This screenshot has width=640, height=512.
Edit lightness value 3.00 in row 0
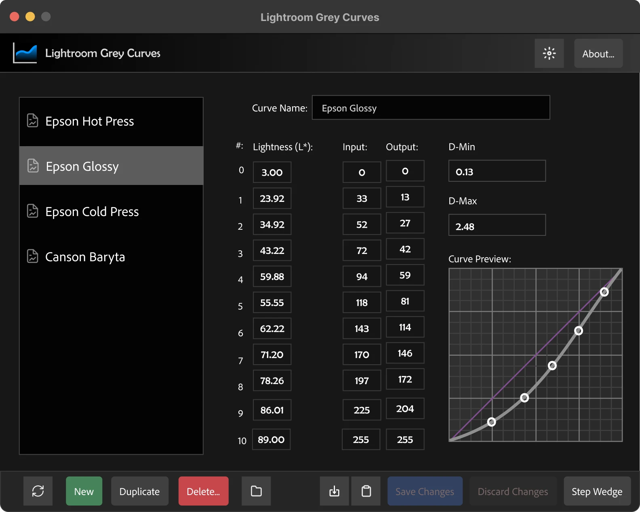[x=272, y=172]
